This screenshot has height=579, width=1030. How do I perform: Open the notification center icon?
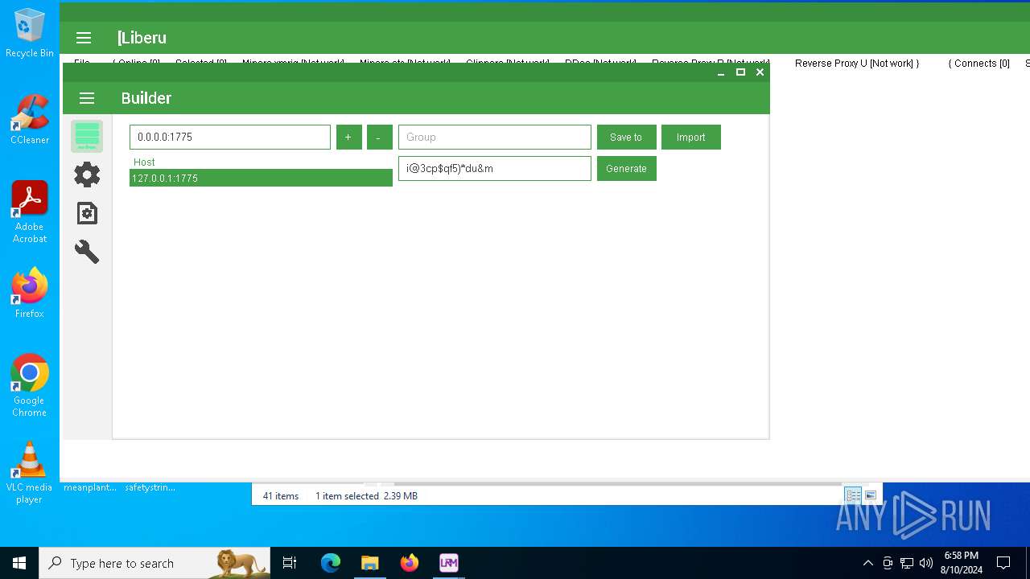[x=1003, y=563]
